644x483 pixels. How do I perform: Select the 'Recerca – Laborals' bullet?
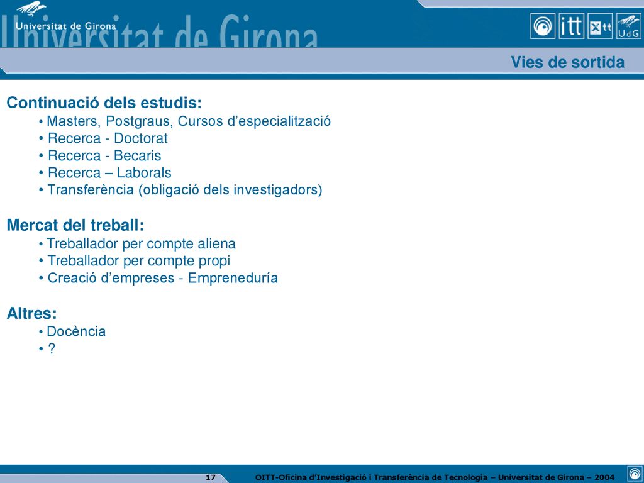coord(105,173)
